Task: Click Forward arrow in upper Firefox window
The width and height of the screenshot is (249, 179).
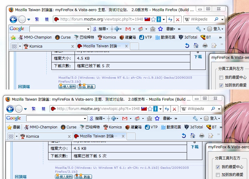Action: [22, 20]
